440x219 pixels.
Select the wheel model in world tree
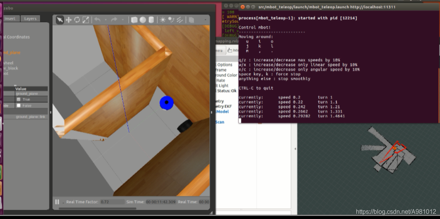pos(8,63)
